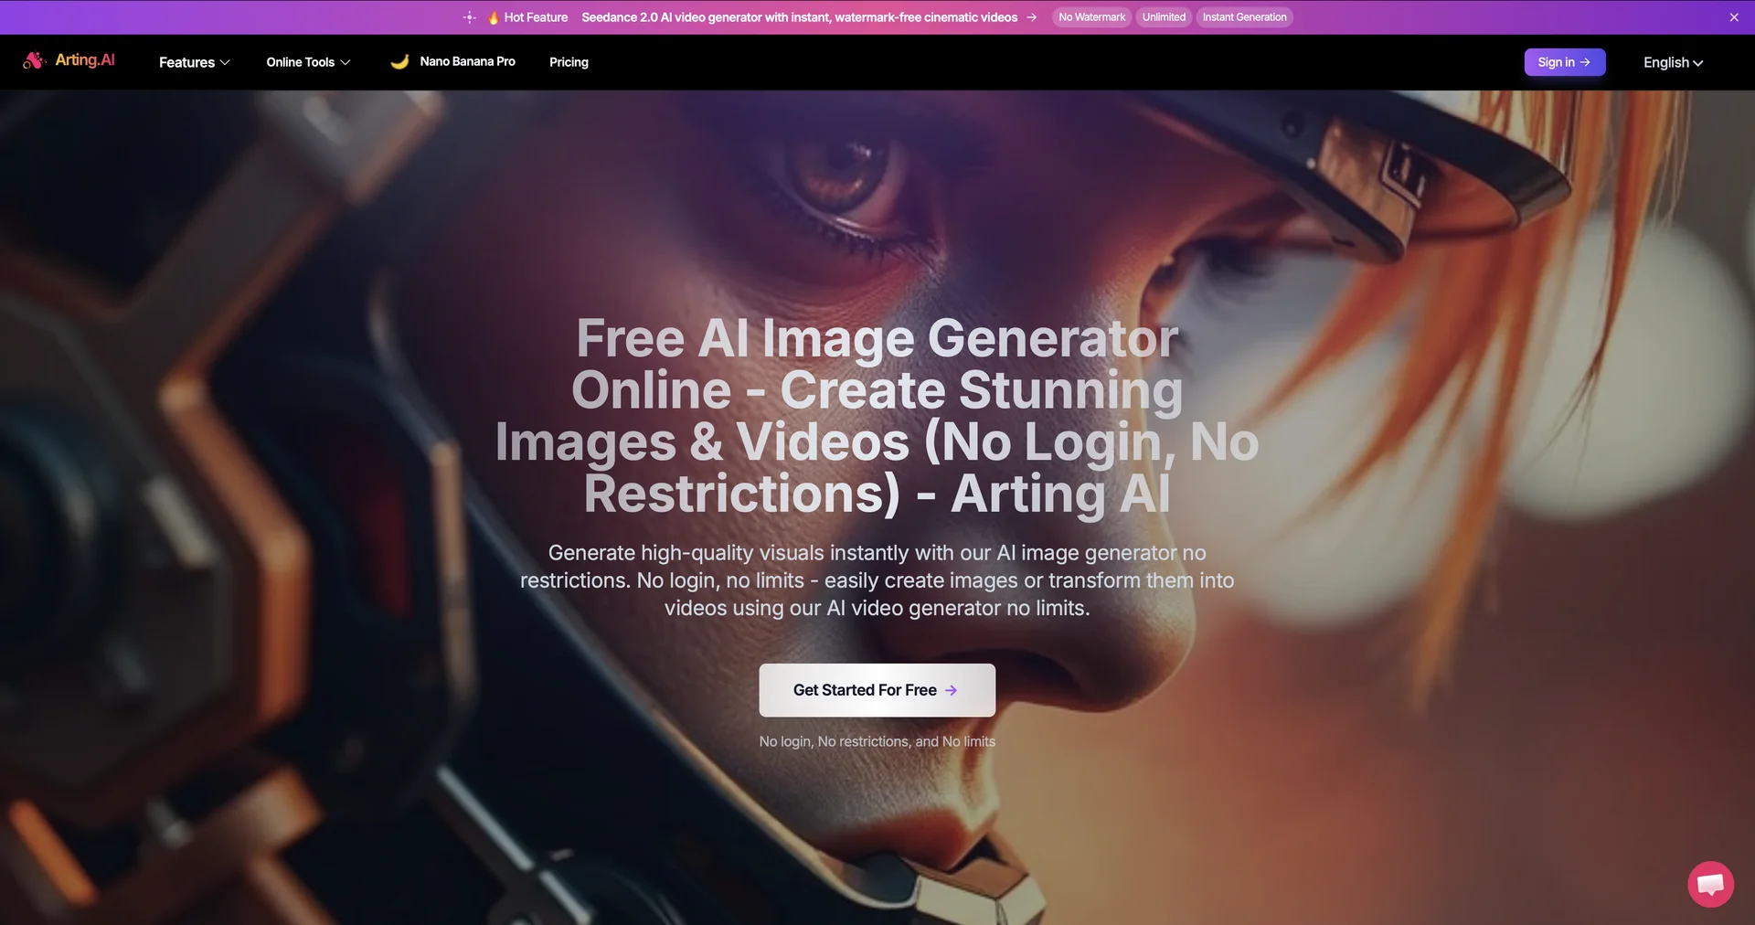Click the arrow icon in the Sign in button
Viewport: 1755px width, 925px height.
coord(1585,62)
